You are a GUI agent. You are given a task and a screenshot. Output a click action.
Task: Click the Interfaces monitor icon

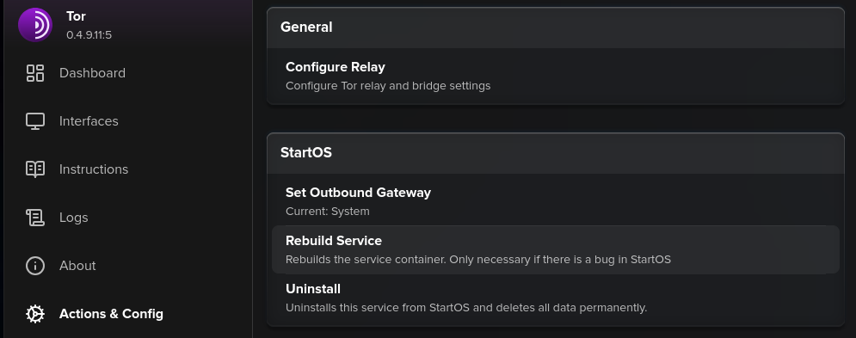(35, 121)
